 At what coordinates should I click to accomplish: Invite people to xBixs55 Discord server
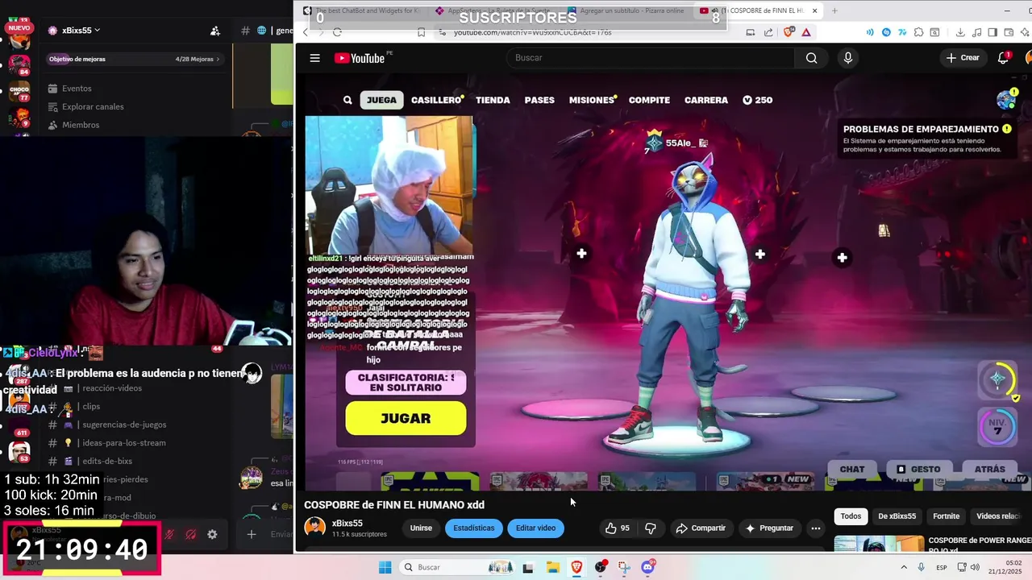214,31
